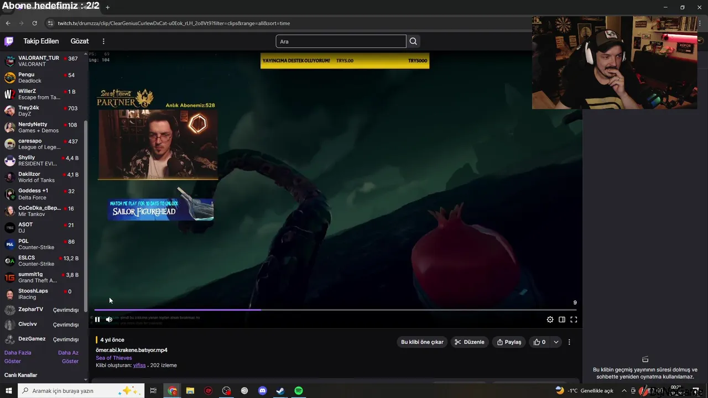The height and width of the screenshot is (398, 708).
Task: Click the Düzenle clip edit button
Action: 469,342
